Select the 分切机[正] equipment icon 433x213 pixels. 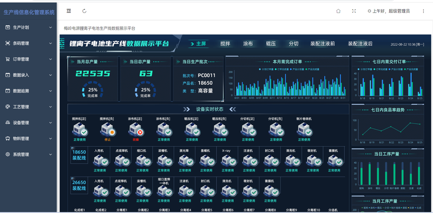tap(248, 129)
